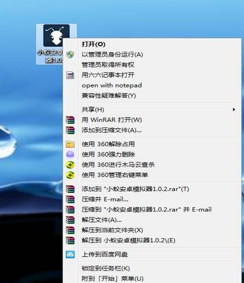Click the shield icon beside 以管理员身份运行
The image size is (244, 283).
[x=70, y=54]
